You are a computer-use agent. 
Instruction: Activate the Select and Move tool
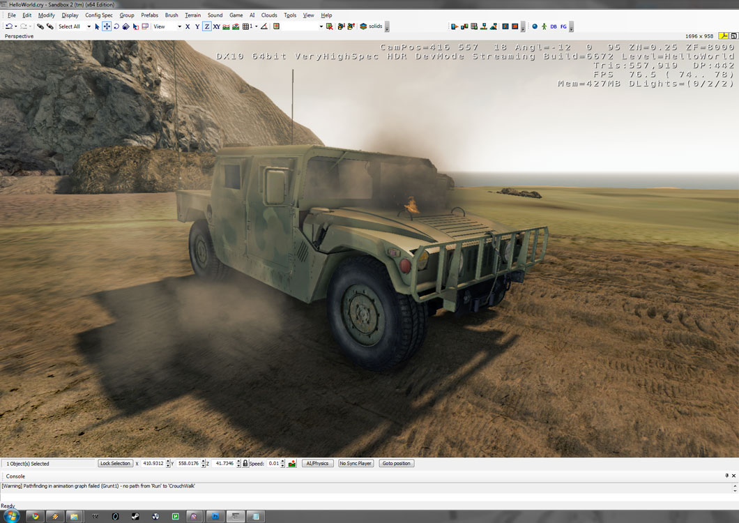[107, 26]
